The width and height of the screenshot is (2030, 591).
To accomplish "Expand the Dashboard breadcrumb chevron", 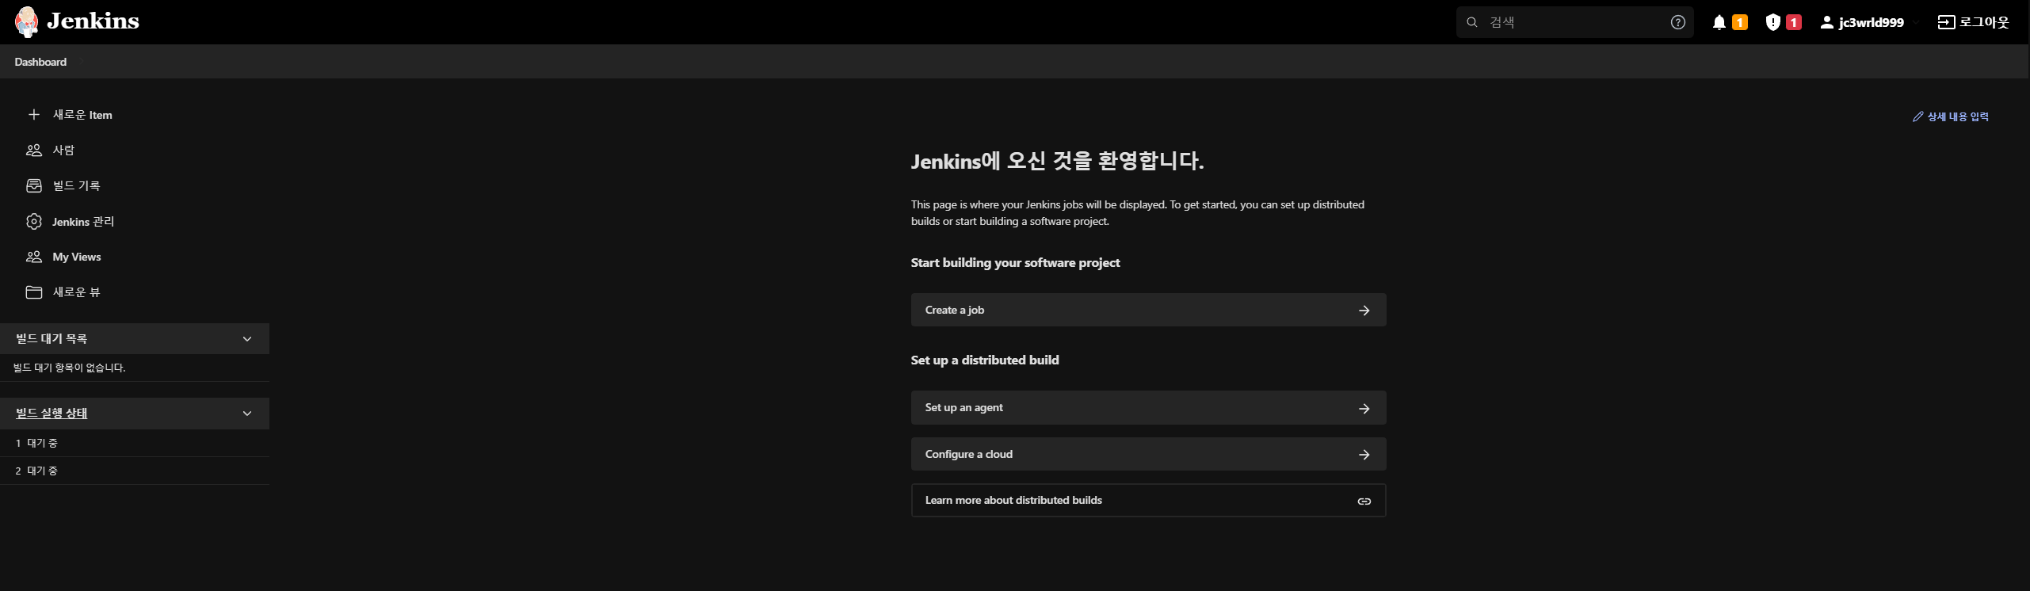I will coord(81,62).
